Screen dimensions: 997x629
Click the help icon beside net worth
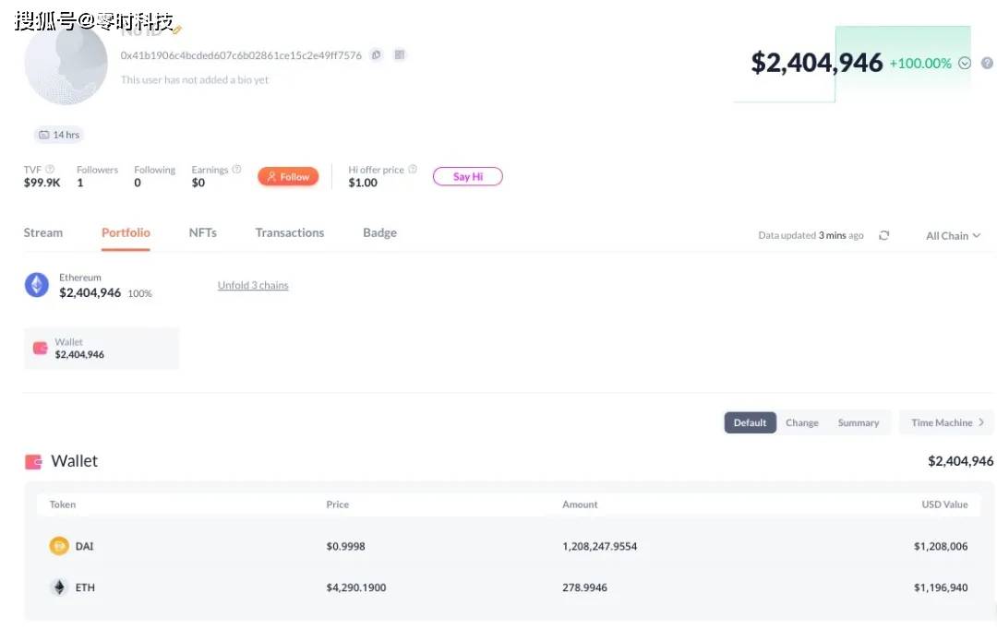pos(987,64)
